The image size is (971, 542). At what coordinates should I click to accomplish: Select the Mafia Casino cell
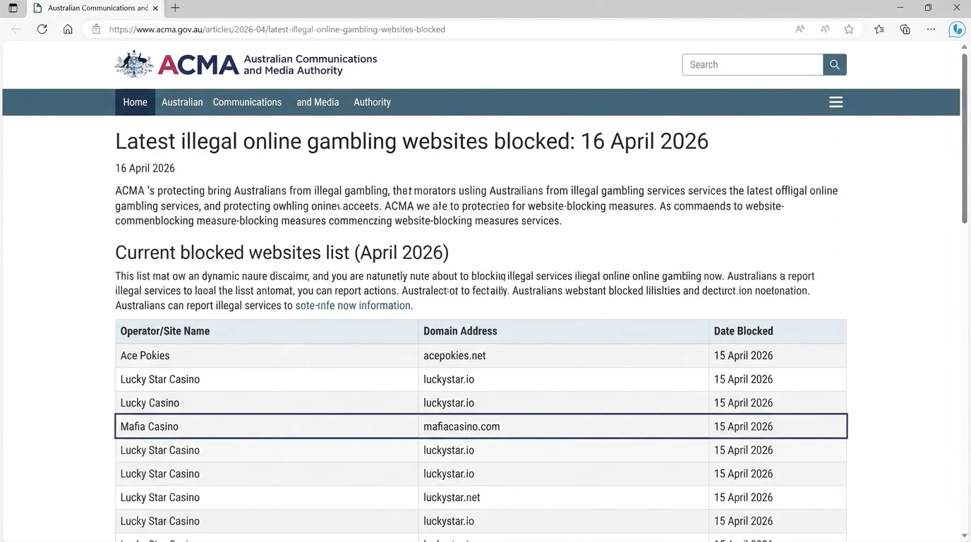coord(267,426)
